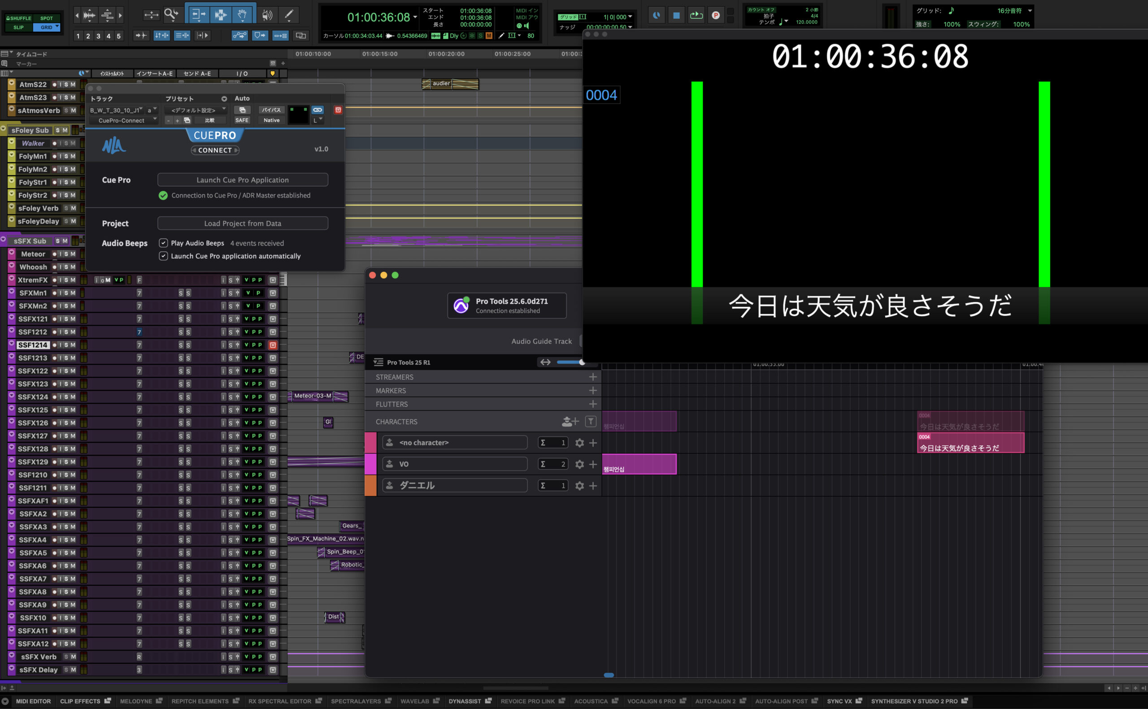Open MELODYNE tab in bottom bar
This screenshot has width=1148, height=709.
[136, 701]
